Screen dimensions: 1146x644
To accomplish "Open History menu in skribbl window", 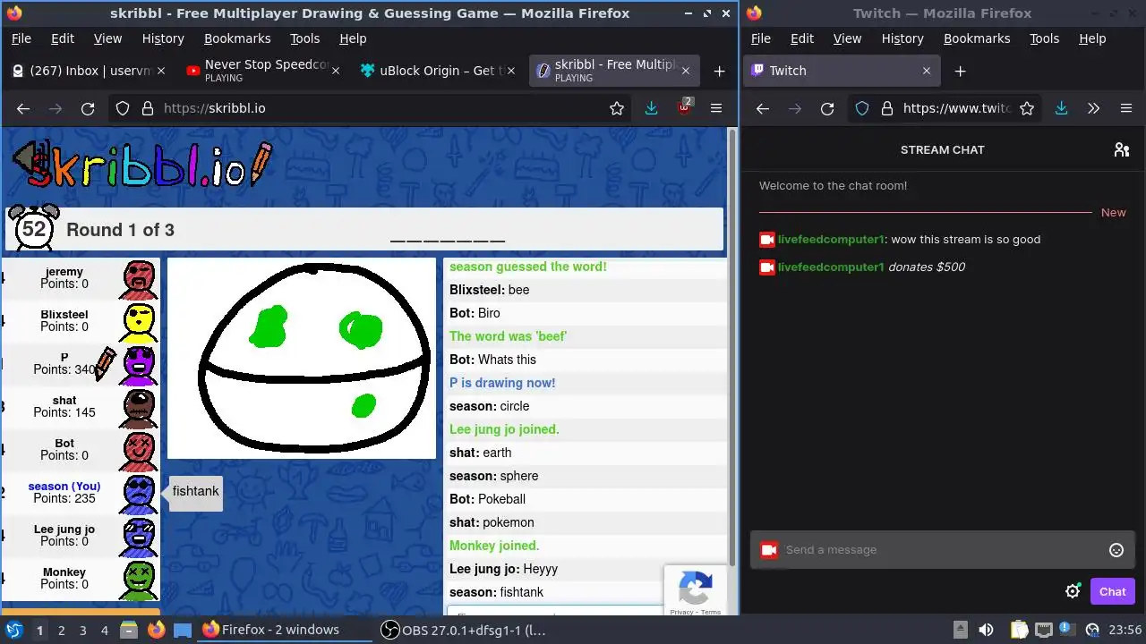I will tap(163, 38).
